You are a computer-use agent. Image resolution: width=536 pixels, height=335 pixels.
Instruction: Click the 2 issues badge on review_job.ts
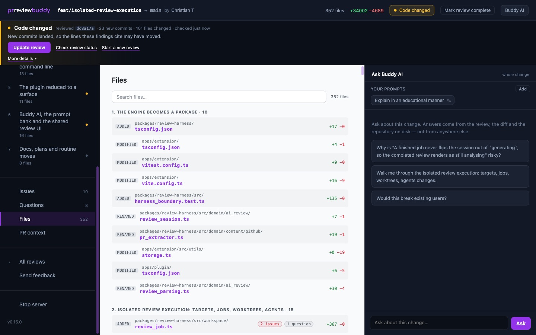point(270,324)
